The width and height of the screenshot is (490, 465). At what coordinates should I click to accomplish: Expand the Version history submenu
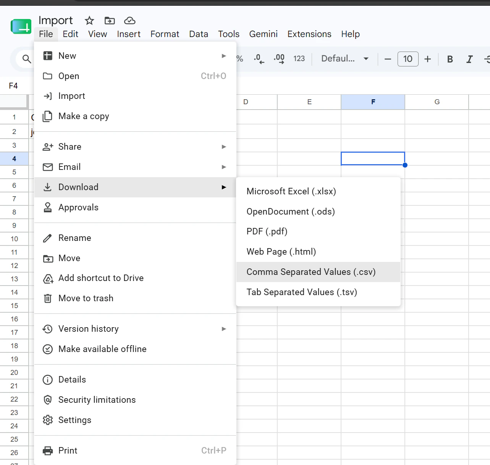point(135,329)
